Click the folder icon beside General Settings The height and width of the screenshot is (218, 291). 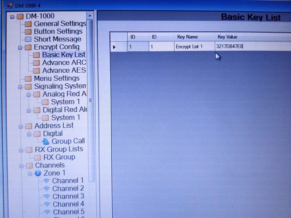click(x=28, y=24)
